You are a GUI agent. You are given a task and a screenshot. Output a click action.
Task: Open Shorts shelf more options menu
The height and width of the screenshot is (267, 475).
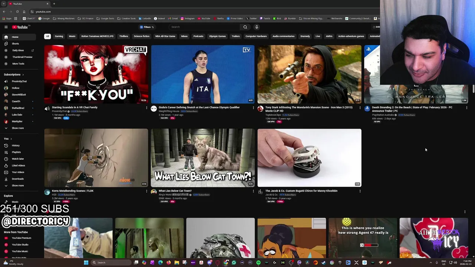[465, 212]
